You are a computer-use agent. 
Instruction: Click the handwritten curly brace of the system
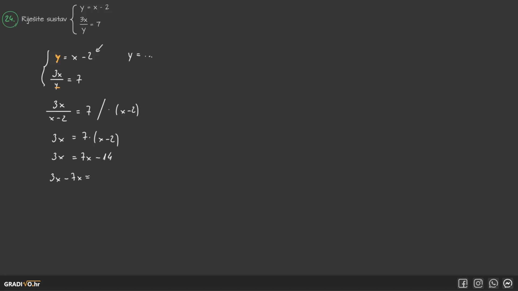point(45,68)
